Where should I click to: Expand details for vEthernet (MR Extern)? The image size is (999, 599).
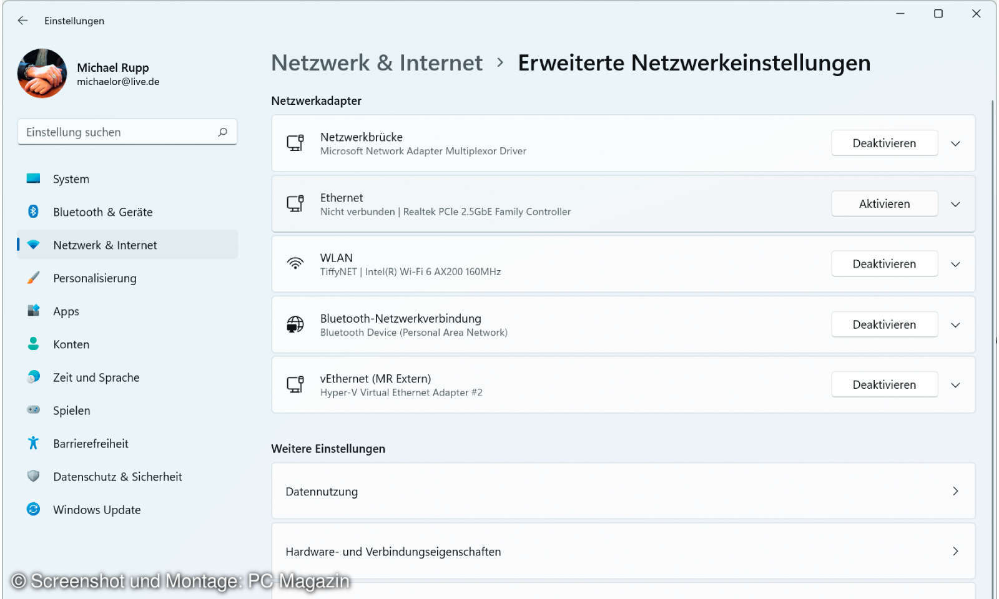[x=955, y=385]
